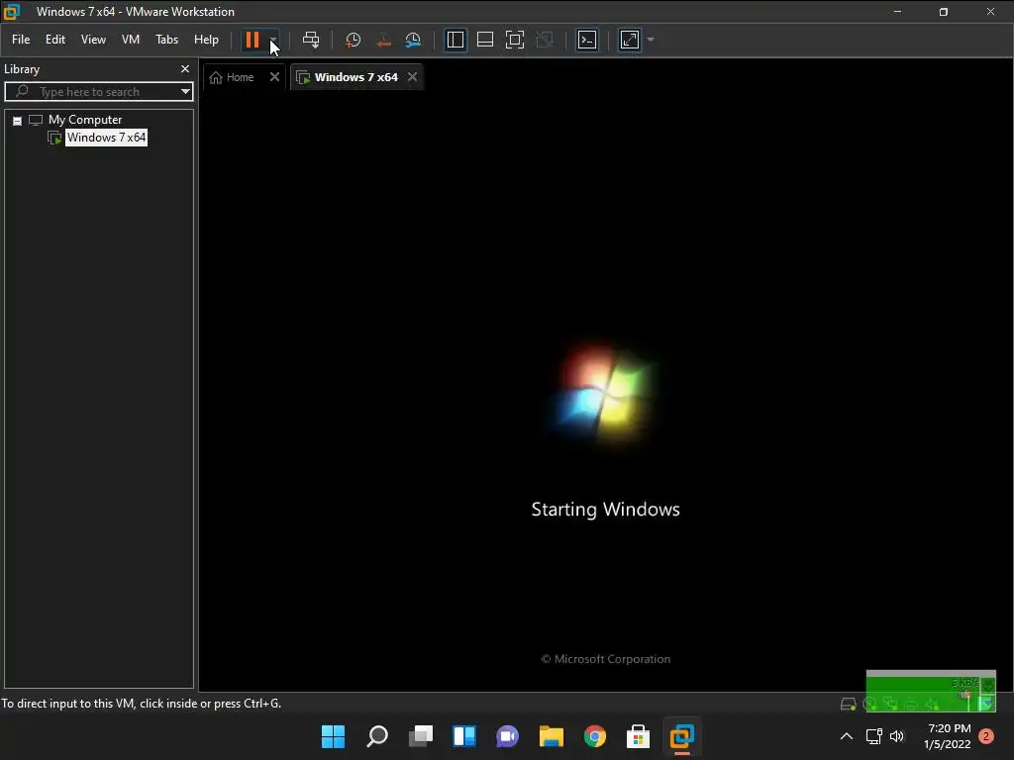Open the View menu
The width and height of the screenshot is (1014, 760).
(x=93, y=40)
